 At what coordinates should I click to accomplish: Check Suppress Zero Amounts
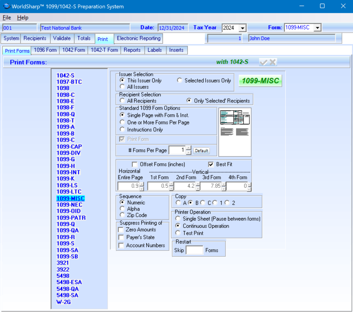click(x=121, y=229)
